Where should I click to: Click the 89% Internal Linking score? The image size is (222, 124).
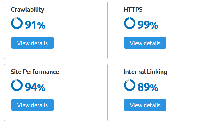[148, 87]
